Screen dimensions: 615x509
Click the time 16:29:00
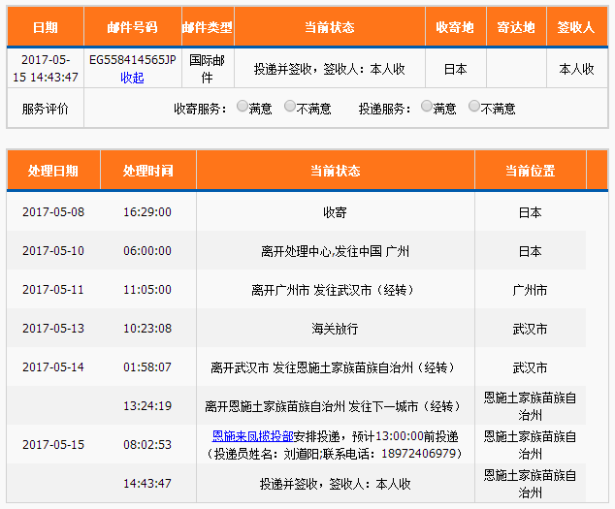147,211
